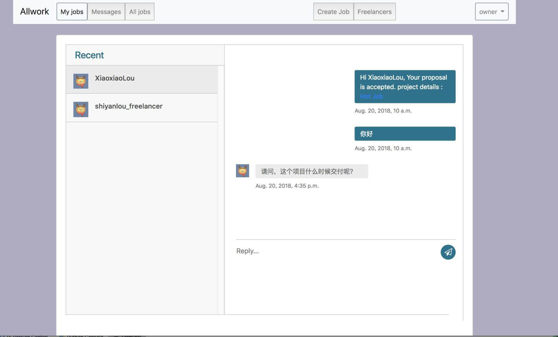Focus the Reply message input field
This screenshot has width=558, height=337.
click(336, 251)
